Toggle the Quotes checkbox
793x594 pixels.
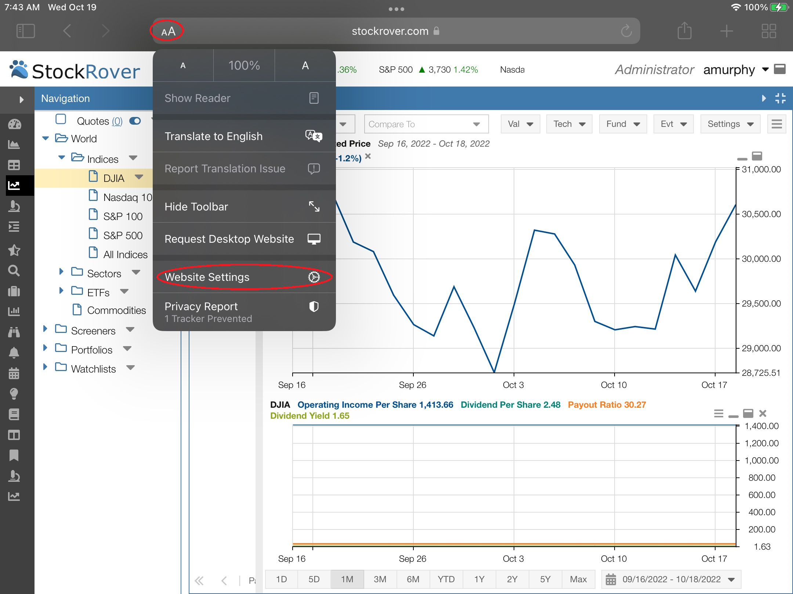(61, 120)
